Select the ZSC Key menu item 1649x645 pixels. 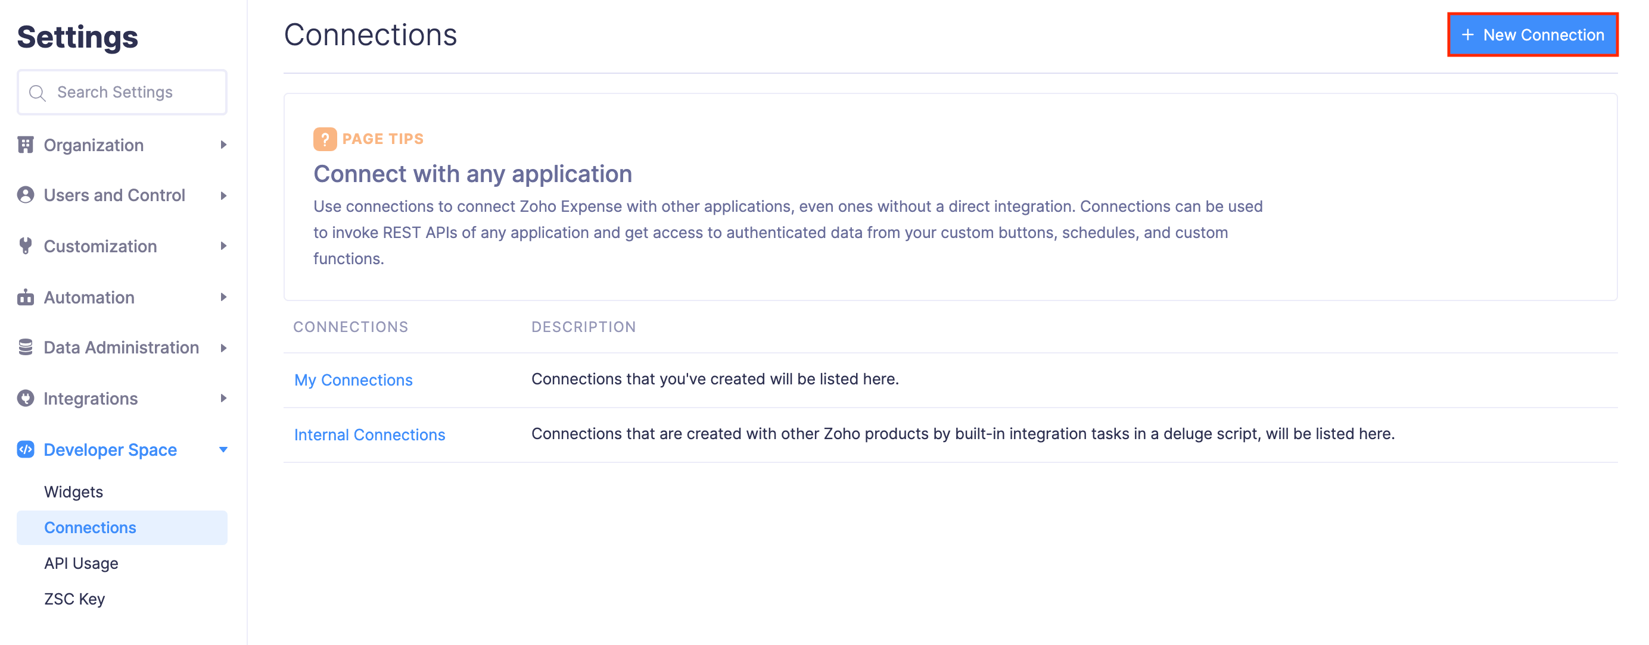[74, 599]
